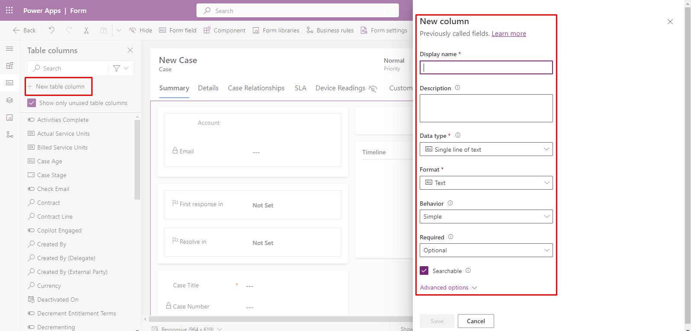The height and width of the screenshot is (331, 691).
Task: Uncheck Show only unused table columns
Action: (x=32, y=103)
